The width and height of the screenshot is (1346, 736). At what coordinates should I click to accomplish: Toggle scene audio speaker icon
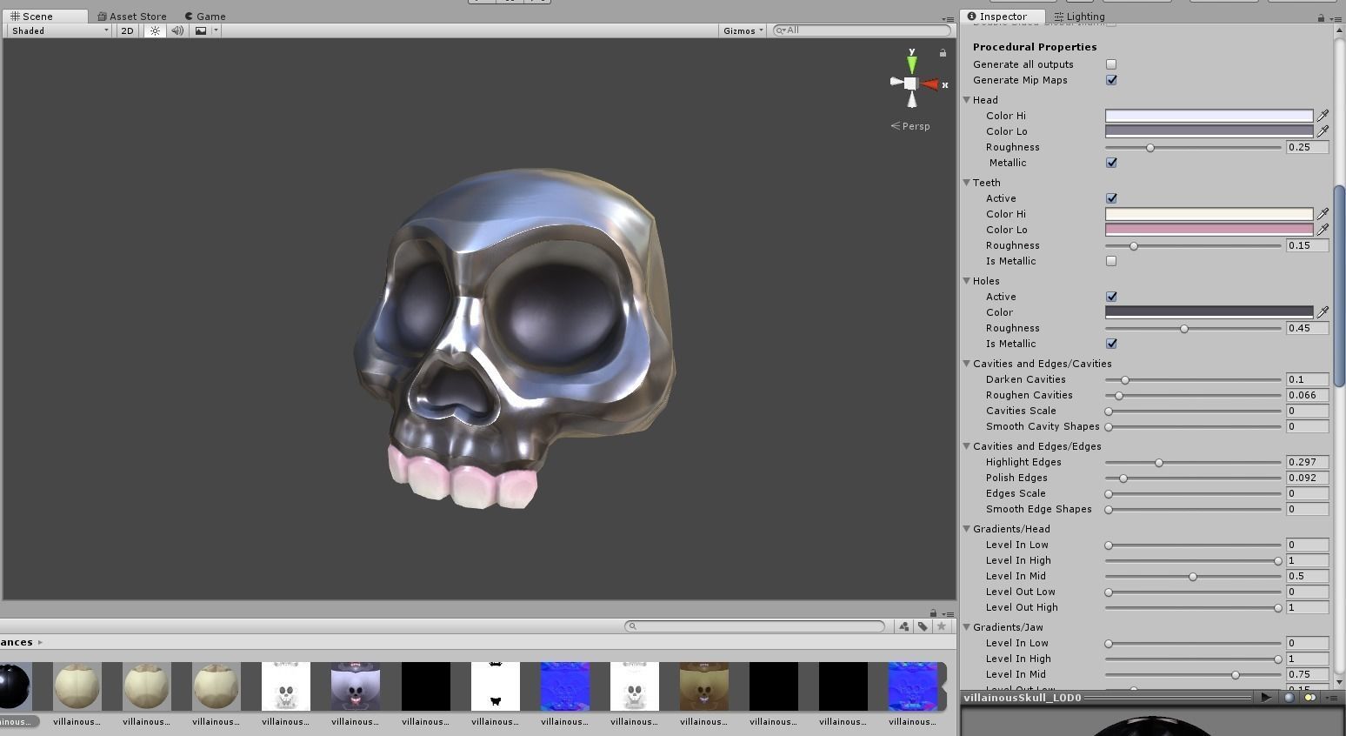click(x=177, y=30)
